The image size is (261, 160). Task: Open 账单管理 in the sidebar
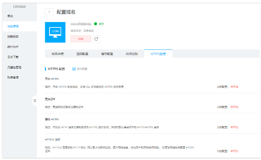pos(13,78)
